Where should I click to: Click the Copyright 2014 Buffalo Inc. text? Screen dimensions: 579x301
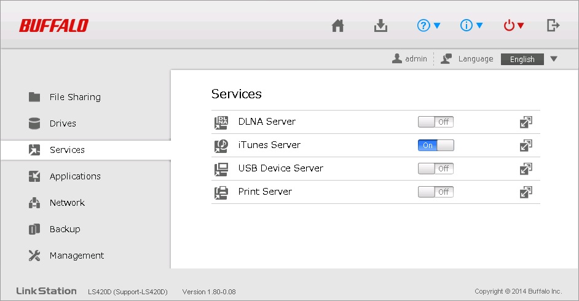tap(518, 291)
